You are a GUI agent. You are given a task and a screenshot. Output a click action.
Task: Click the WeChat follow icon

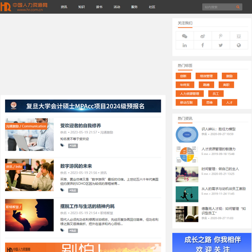184,36
